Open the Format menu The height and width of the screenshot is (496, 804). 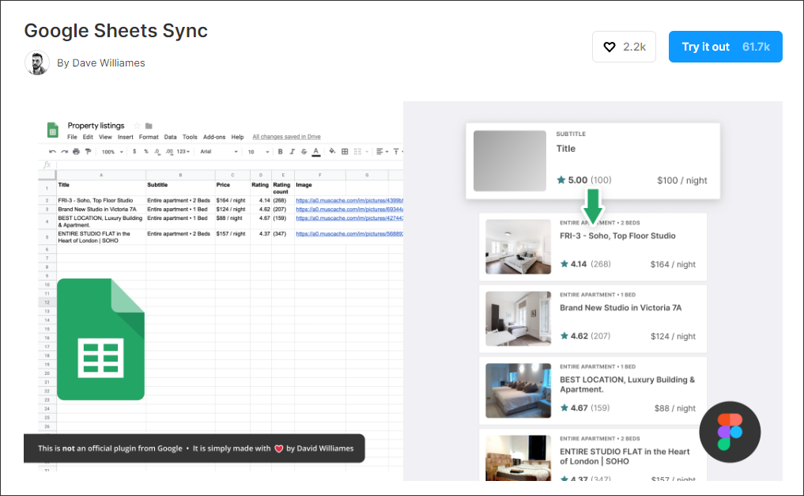tap(149, 137)
